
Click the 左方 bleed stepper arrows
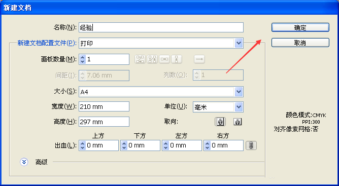pyautogui.click(x=165, y=145)
